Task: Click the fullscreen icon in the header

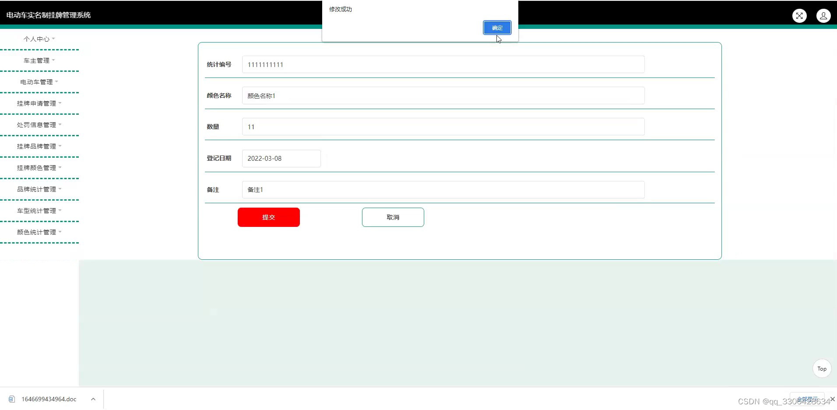Action: (x=799, y=16)
